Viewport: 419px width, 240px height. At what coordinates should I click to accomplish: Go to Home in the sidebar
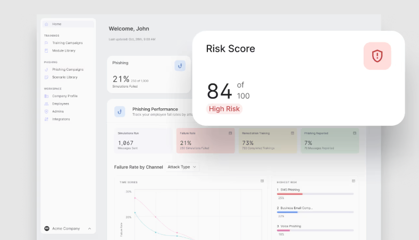[x=68, y=24]
